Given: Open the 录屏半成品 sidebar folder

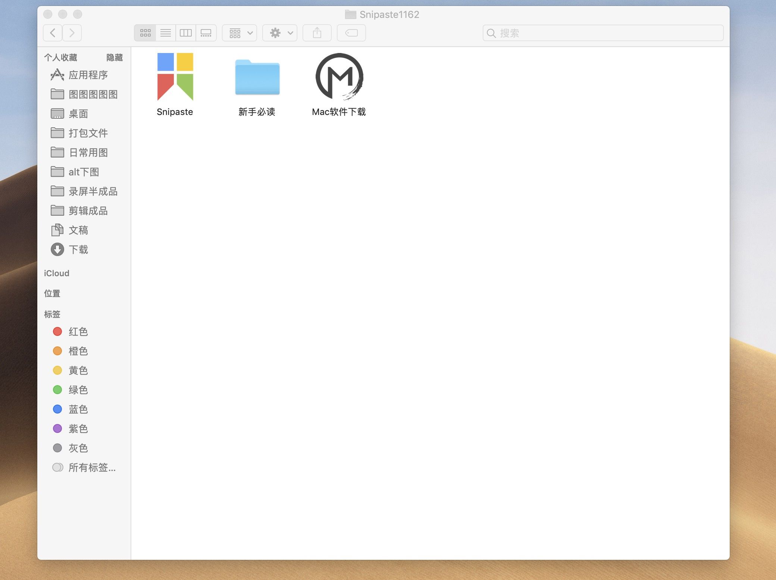Looking at the screenshot, I should (84, 191).
